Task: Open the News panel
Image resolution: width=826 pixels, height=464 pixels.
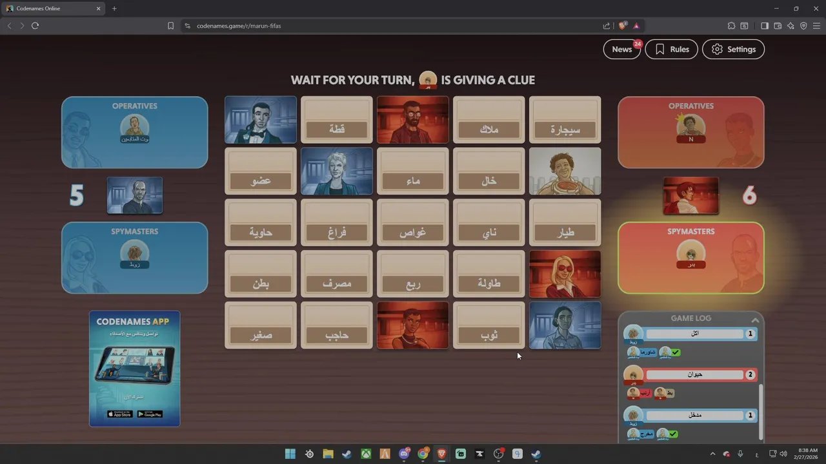Action: coord(622,49)
